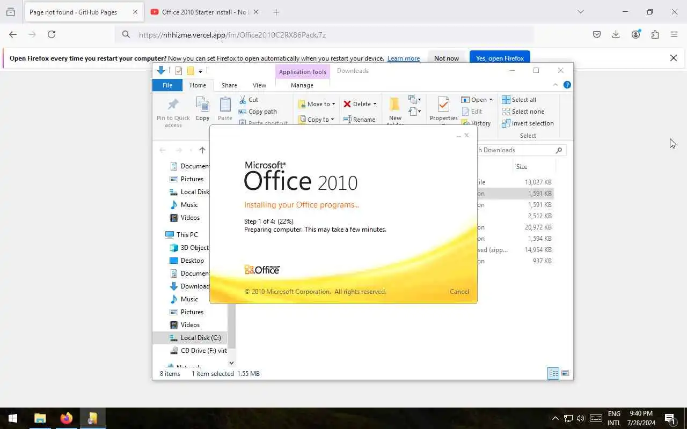The height and width of the screenshot is (429, 687).
Task: Click Copy path in the ribbon
Action: [x=258, y=112]
